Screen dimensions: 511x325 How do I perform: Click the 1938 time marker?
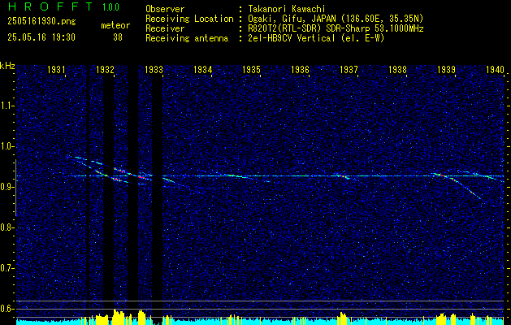point(397,69)
